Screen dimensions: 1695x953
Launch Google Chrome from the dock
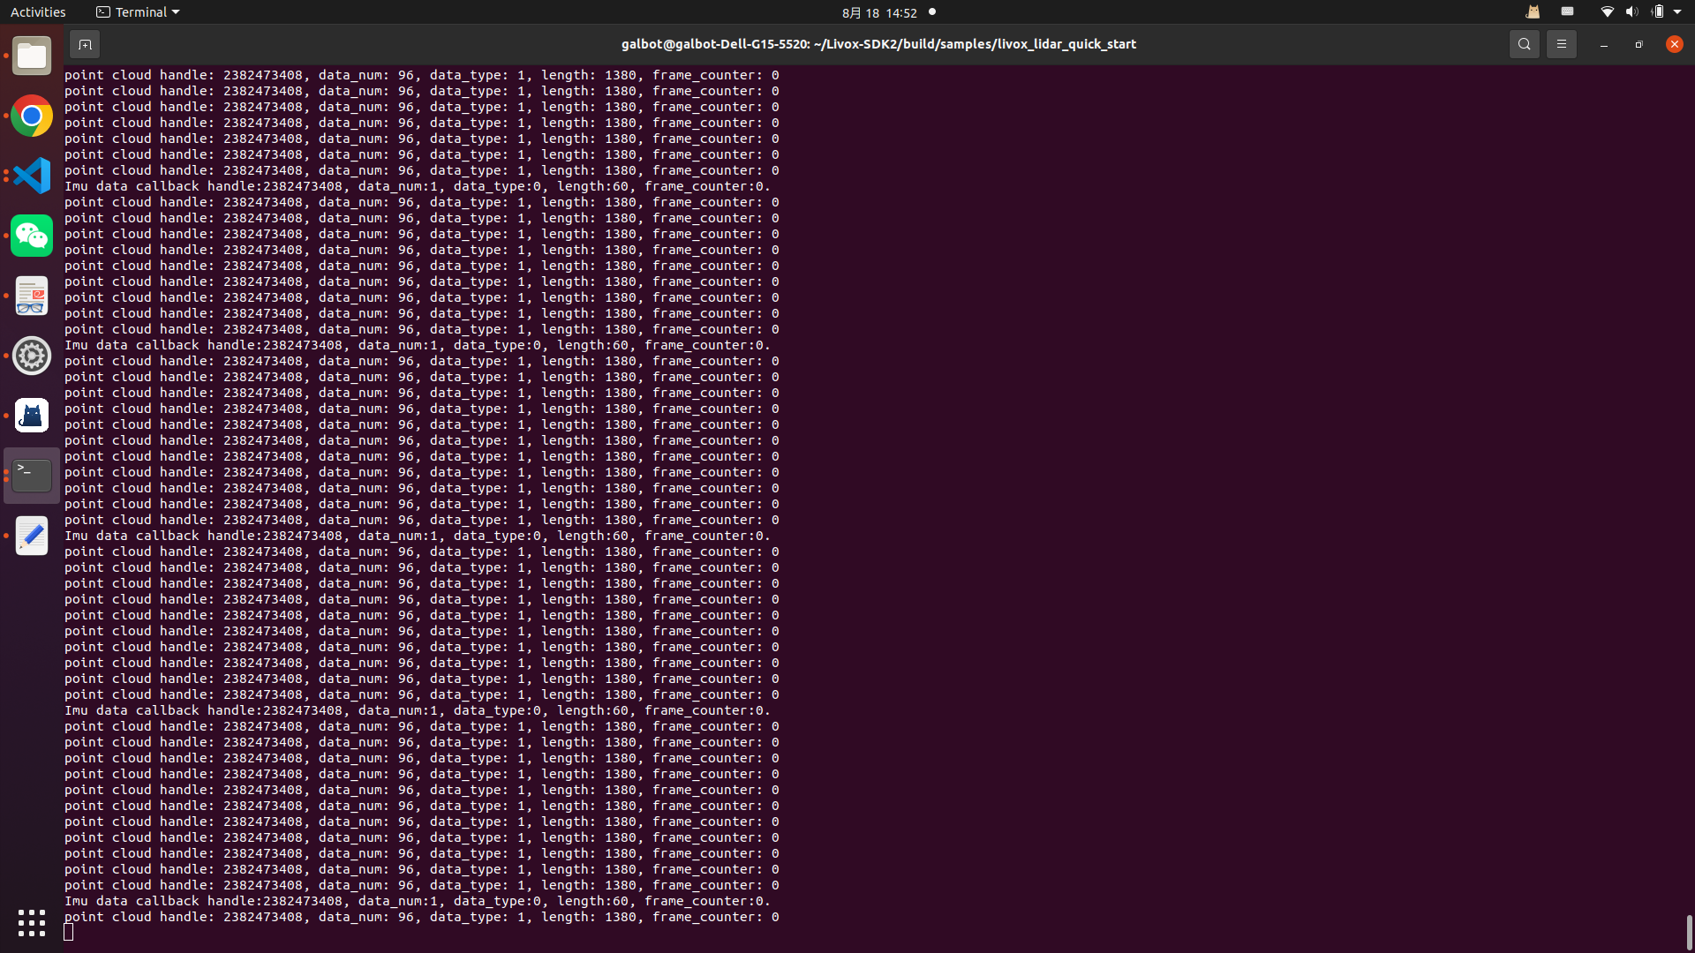coord(32,116)
